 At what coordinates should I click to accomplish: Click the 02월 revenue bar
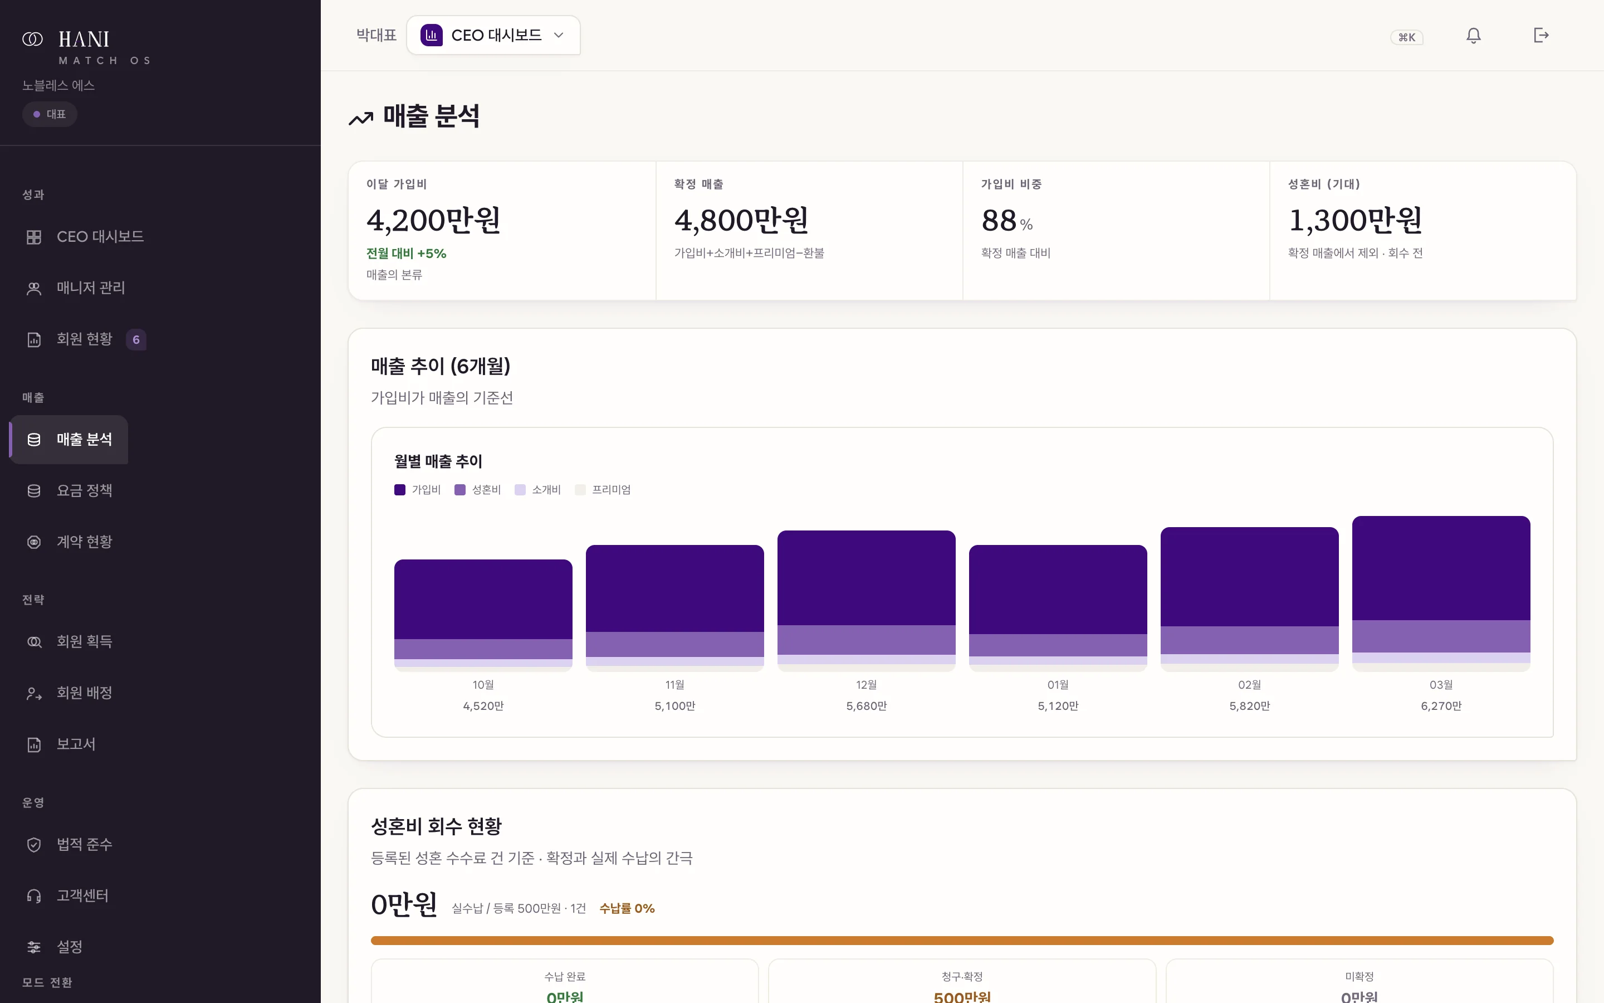click(1249, 599)
